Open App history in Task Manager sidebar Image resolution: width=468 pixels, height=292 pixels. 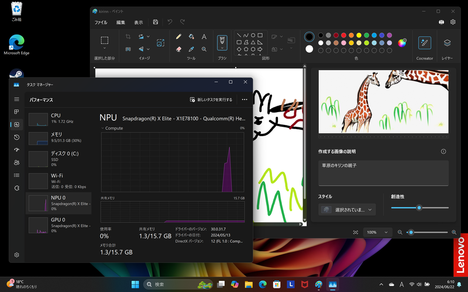[x=17, y=137]
